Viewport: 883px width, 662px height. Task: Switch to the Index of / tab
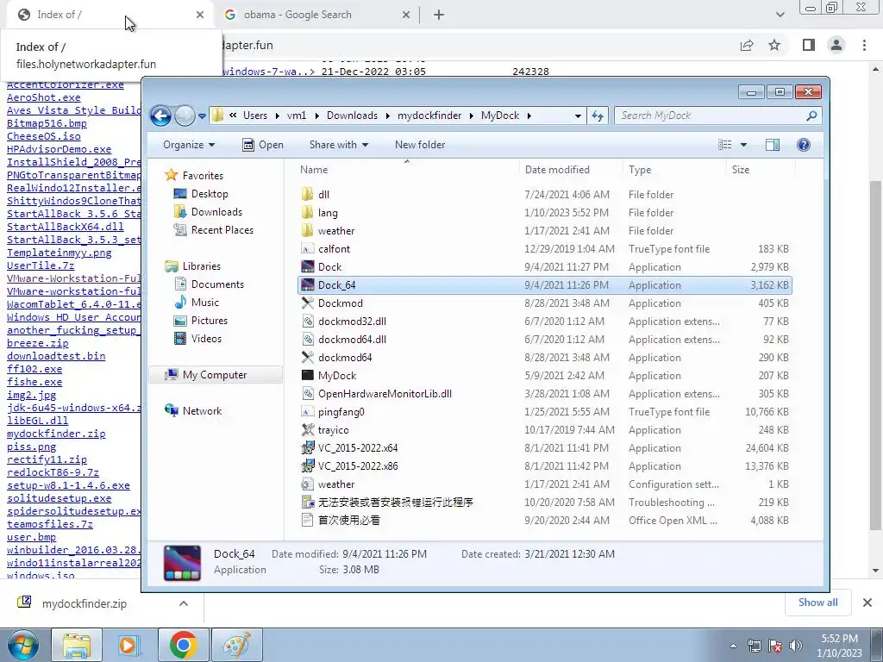(110, 15)
